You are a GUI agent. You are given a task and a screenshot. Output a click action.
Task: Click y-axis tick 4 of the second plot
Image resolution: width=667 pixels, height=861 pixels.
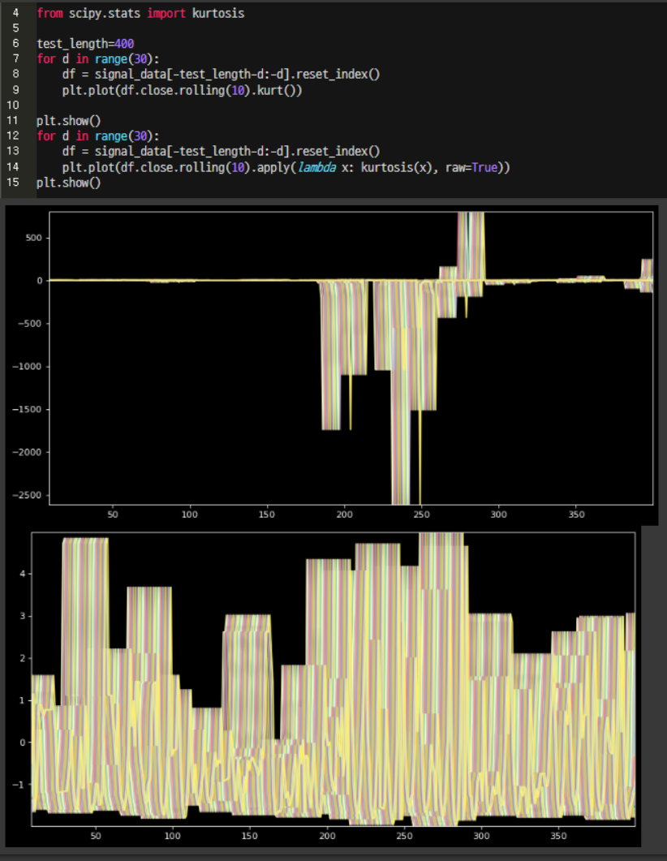[23, 574]
